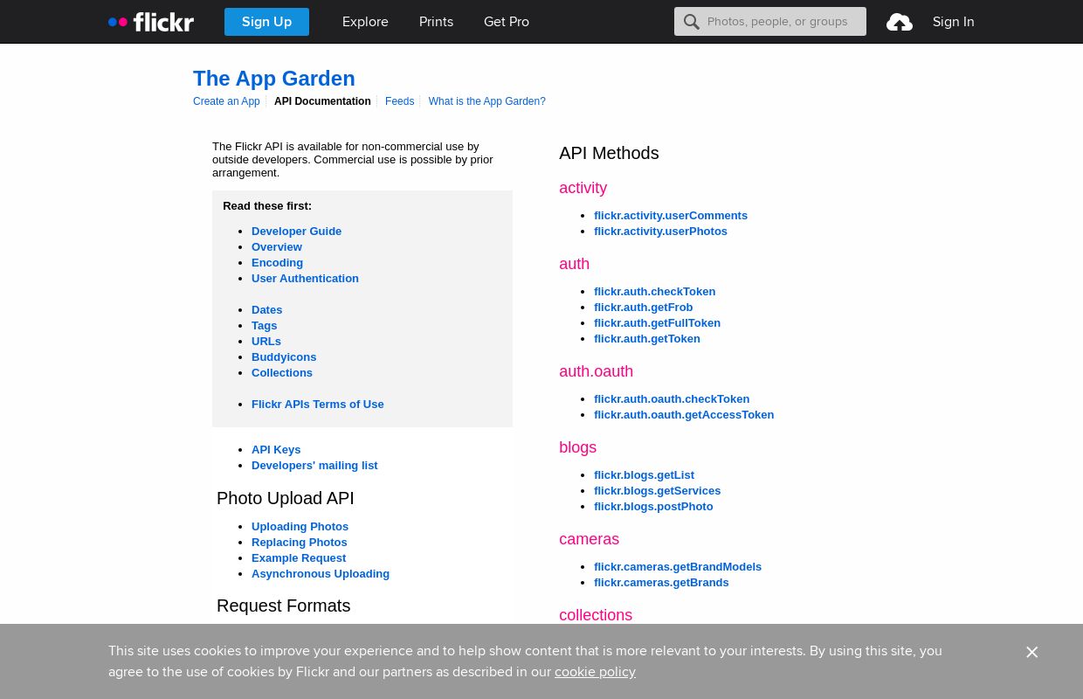Open flickr.activity.userComments method
1083x699 pixels.
[x=671, y=216]
